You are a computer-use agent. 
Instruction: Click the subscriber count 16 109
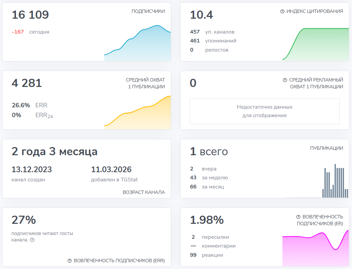click(30, 15)
